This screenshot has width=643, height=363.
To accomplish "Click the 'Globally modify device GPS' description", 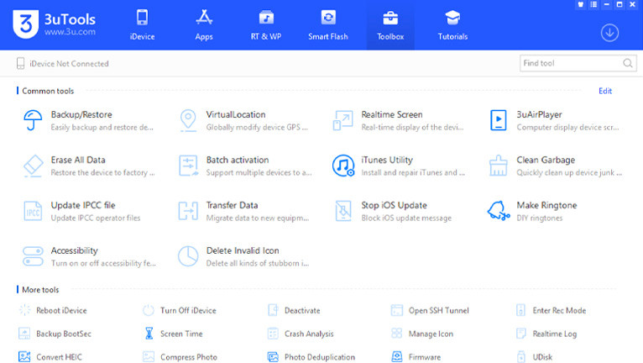I will point(257,127).
